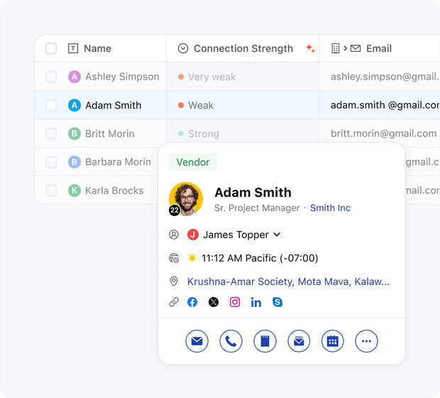Open the Email column header options

[x=378, y=48]
